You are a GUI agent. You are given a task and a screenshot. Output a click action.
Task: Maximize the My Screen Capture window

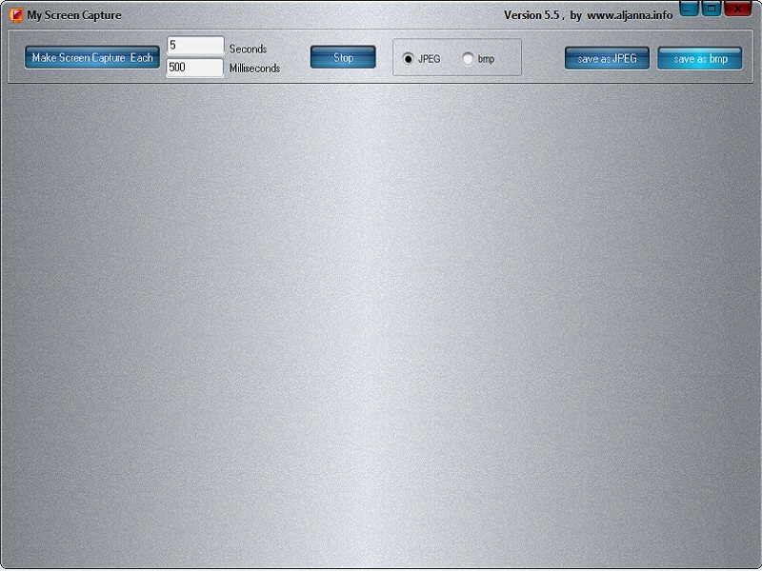[x=712, y=8]
